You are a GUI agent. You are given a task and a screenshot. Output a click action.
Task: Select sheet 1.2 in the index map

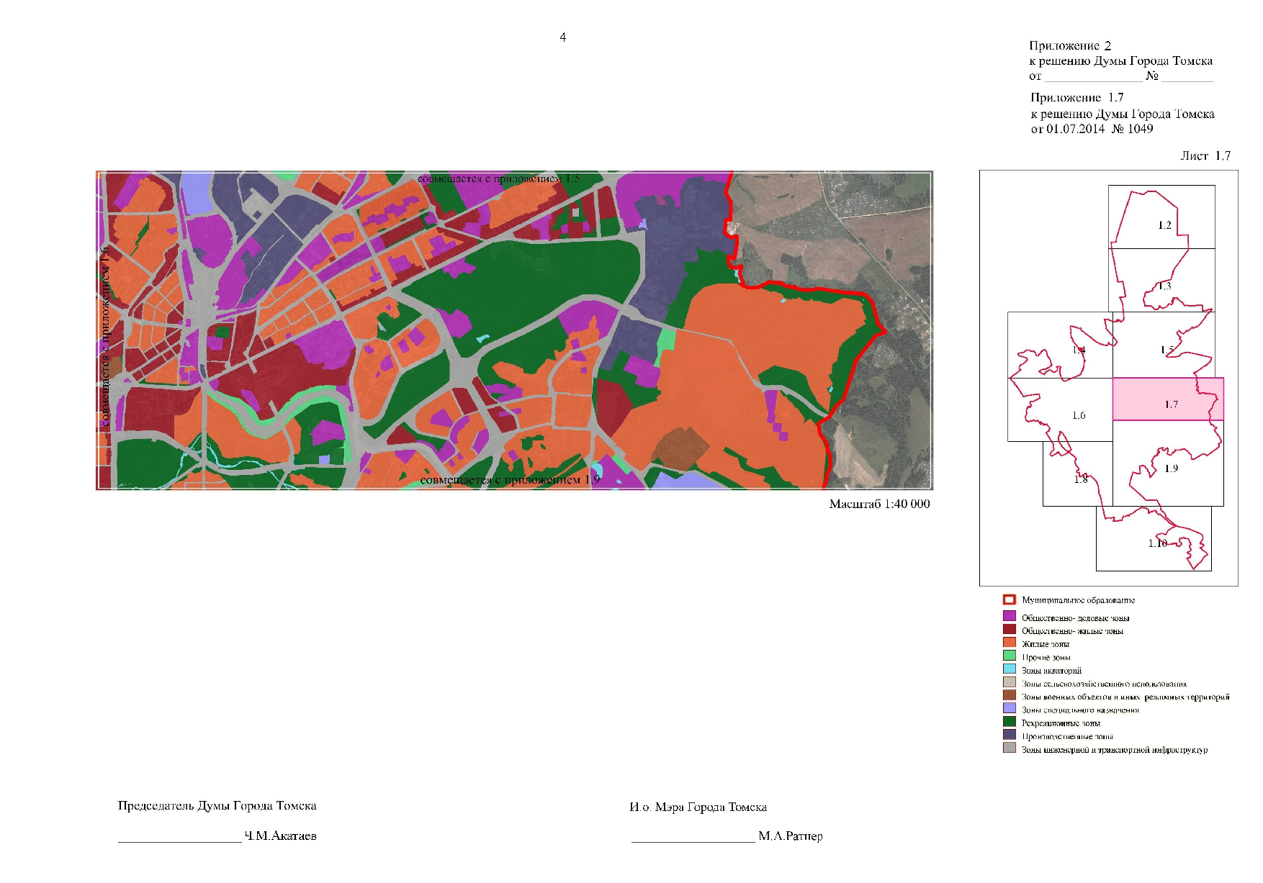pos(1161,217)
